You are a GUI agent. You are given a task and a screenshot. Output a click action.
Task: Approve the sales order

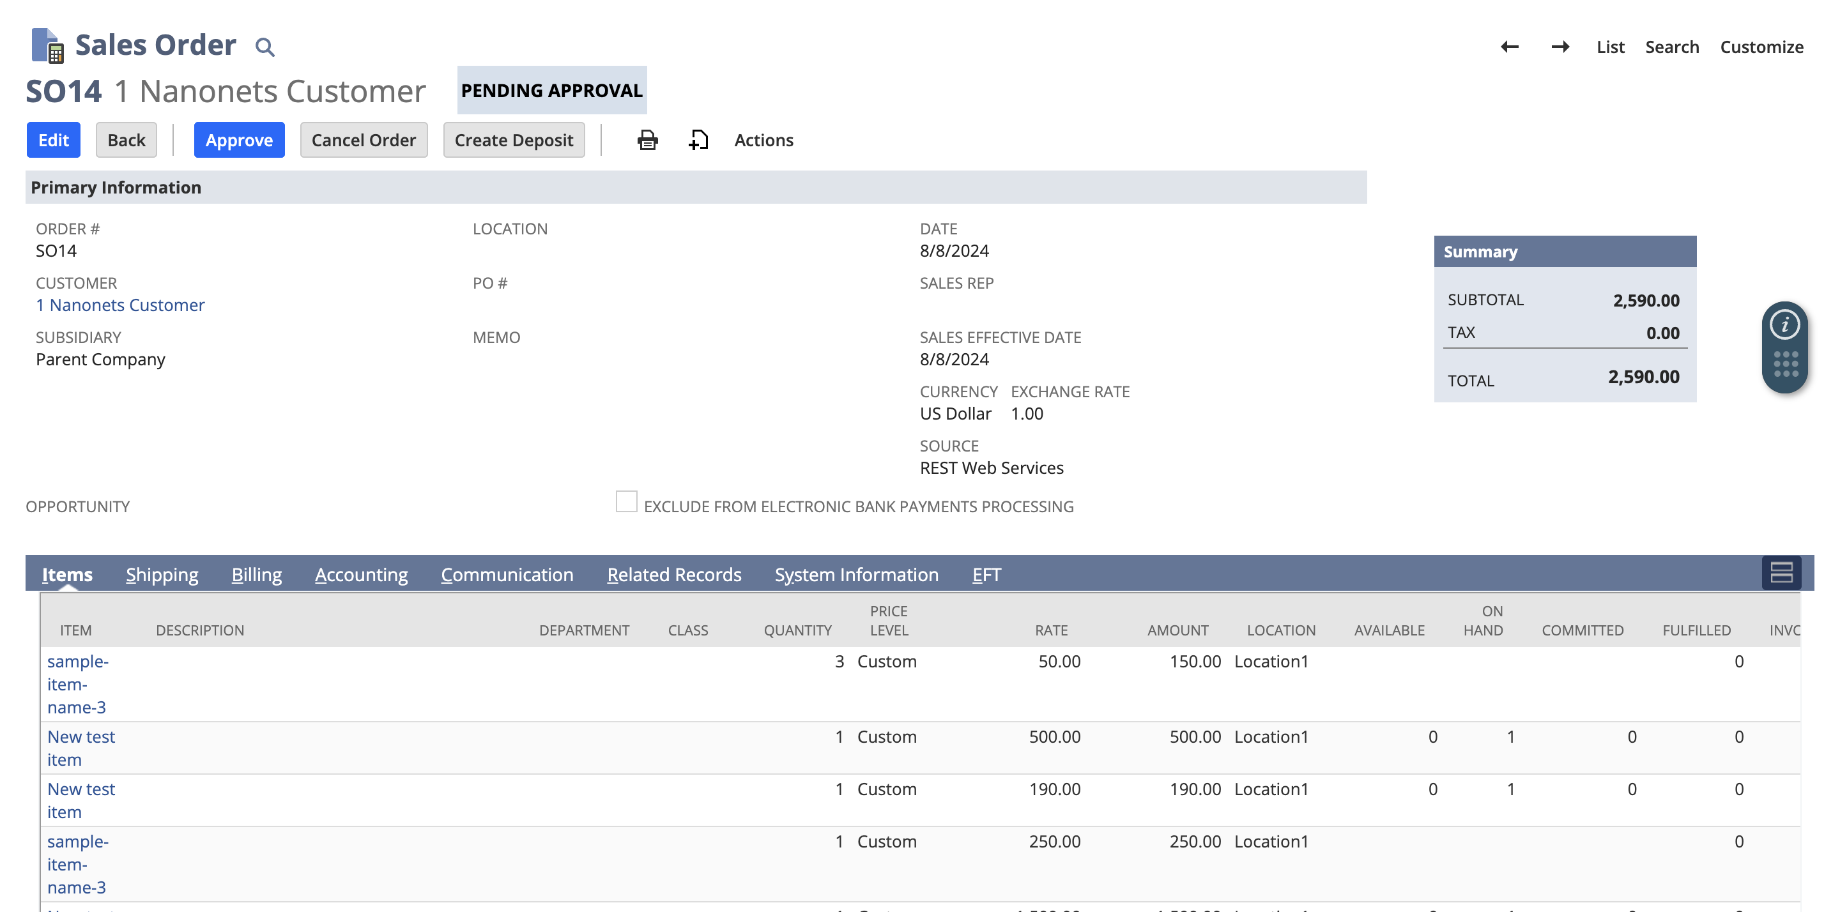[x=240, y=140]
